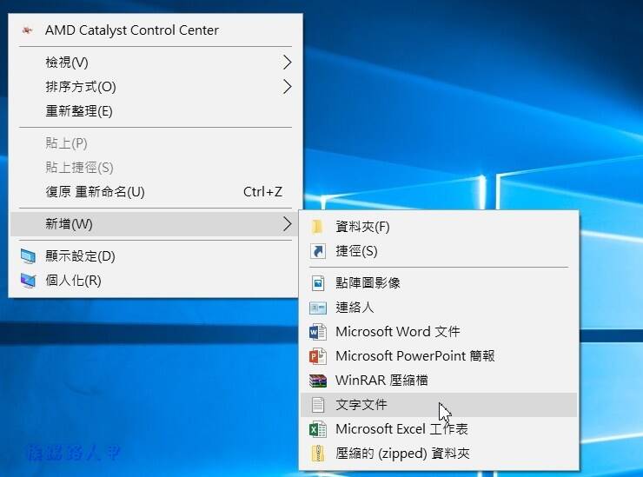Select 重新整理(E) to refresh desktop
643x477 pixels.
point(156,111)
